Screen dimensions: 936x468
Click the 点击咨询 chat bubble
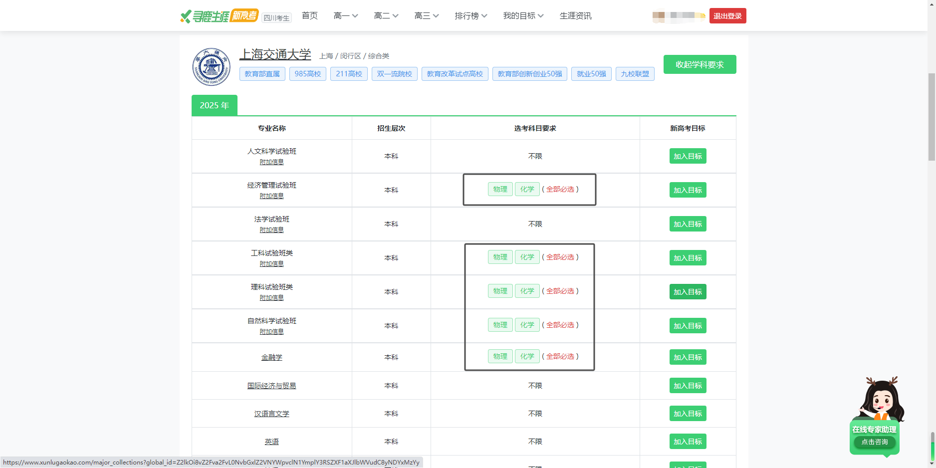874,442
